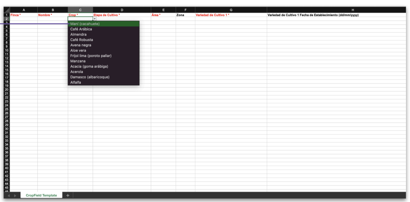Select row 1 header number
The height and width of the screenshot is (202, 410).
coord(7,15)
